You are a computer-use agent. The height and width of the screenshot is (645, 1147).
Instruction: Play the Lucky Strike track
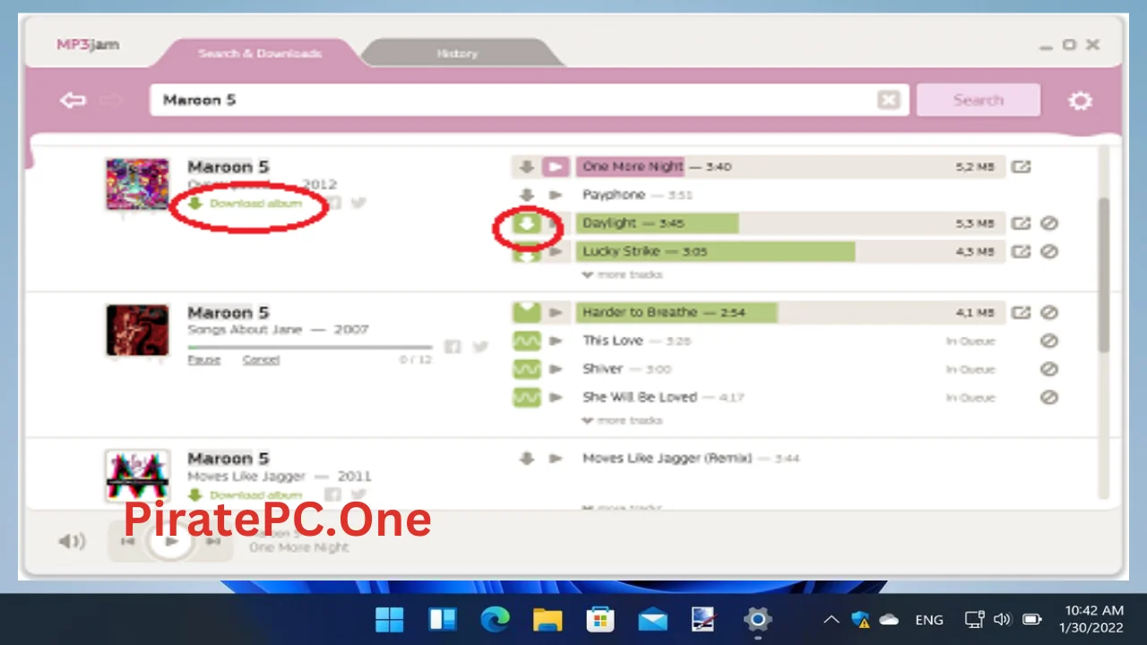click(x=556, y=252)
